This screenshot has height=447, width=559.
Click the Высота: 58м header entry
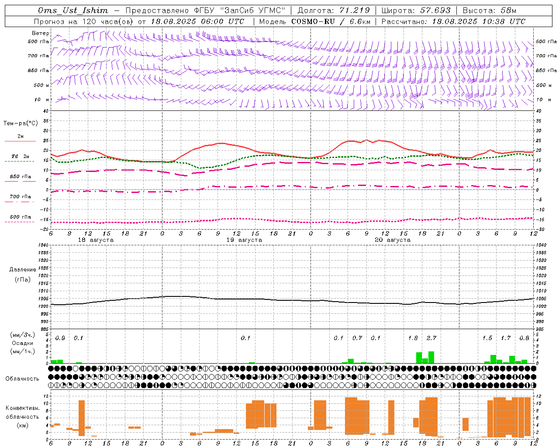click(x=490, y=10)
